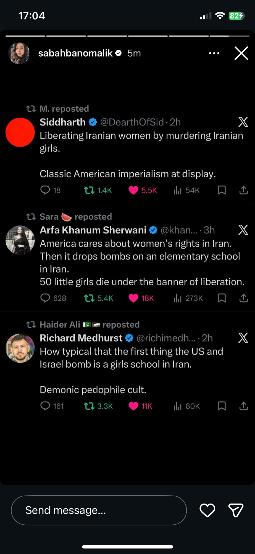Screen dimensions: 255x554
Task: Toggle the like heart on Siddharth's tweet
Action: (x=133, y=190)
